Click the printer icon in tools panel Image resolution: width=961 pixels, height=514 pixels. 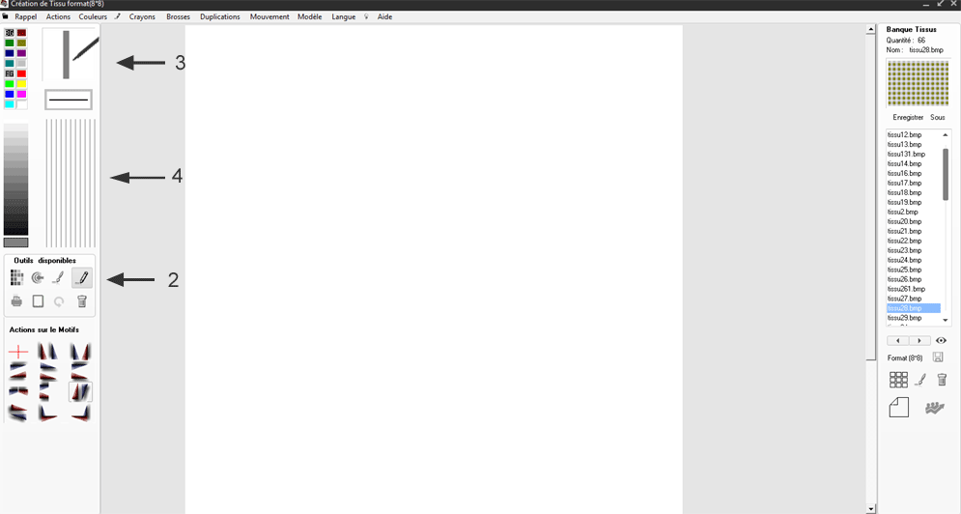point(16,301)
